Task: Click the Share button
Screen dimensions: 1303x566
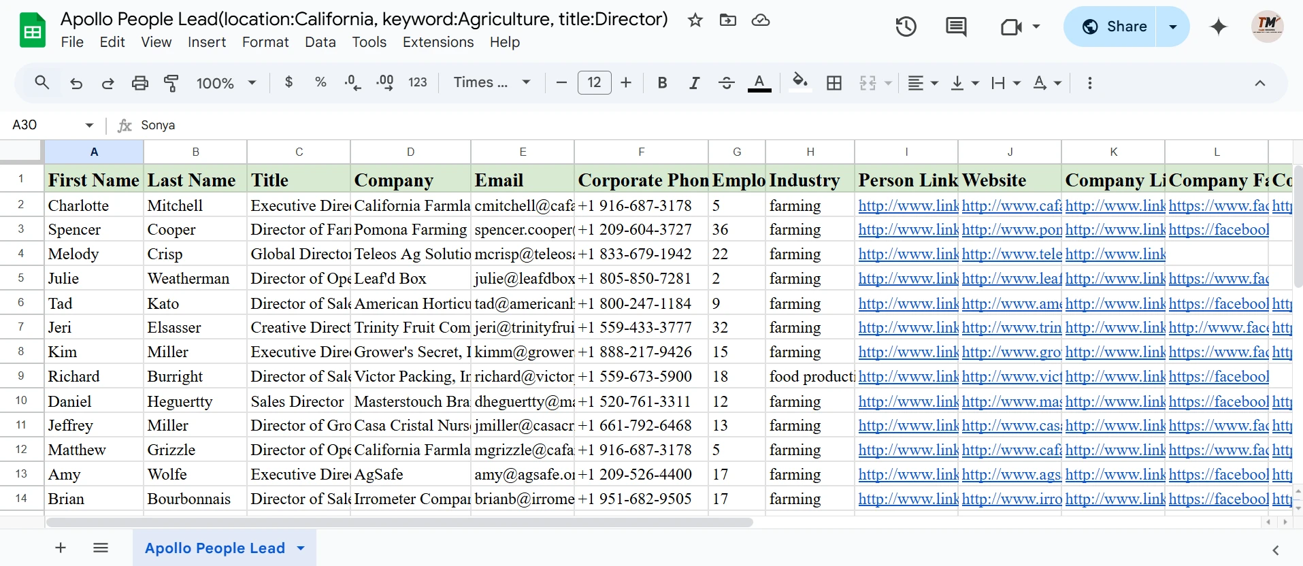Action: pos(1113,27)
